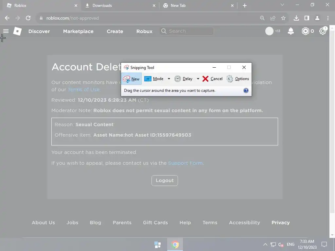
Task: Open Gift Cards footer link
Action: 155,223
